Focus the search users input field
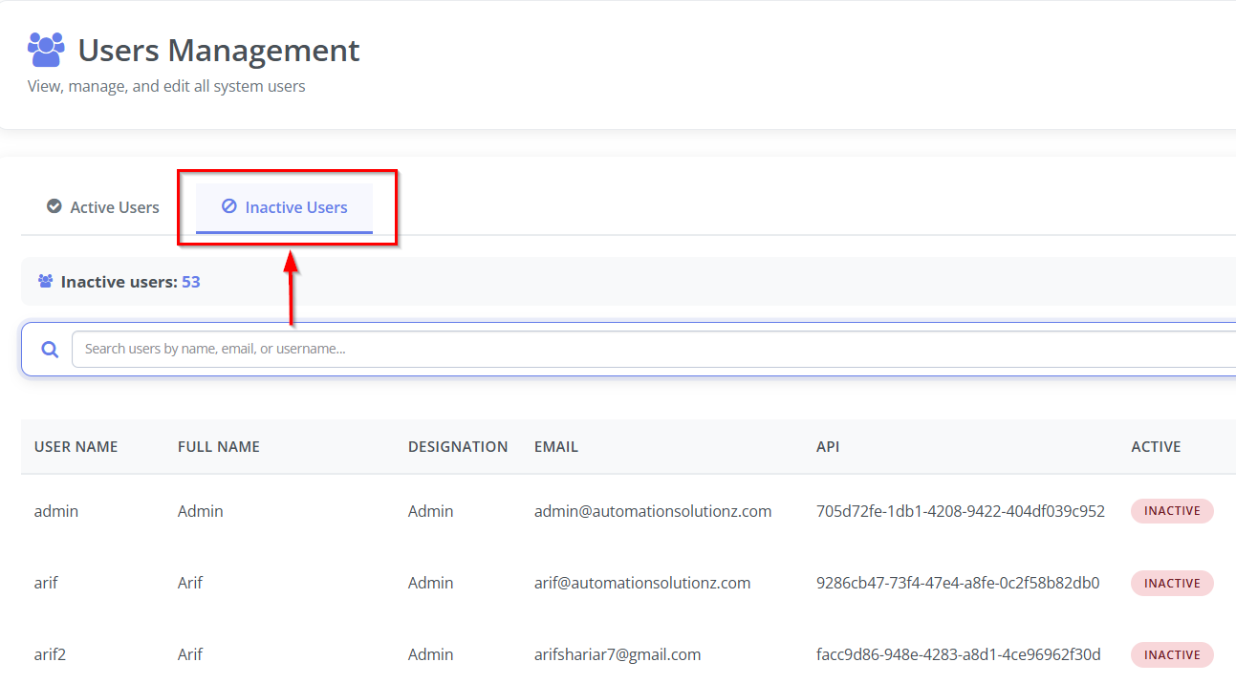The image size is (1236, 684). click(x=650, y=349)
